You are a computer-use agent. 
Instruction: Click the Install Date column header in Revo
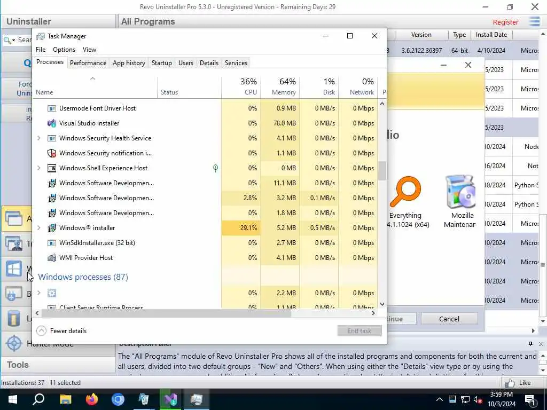tap(491, 35)
